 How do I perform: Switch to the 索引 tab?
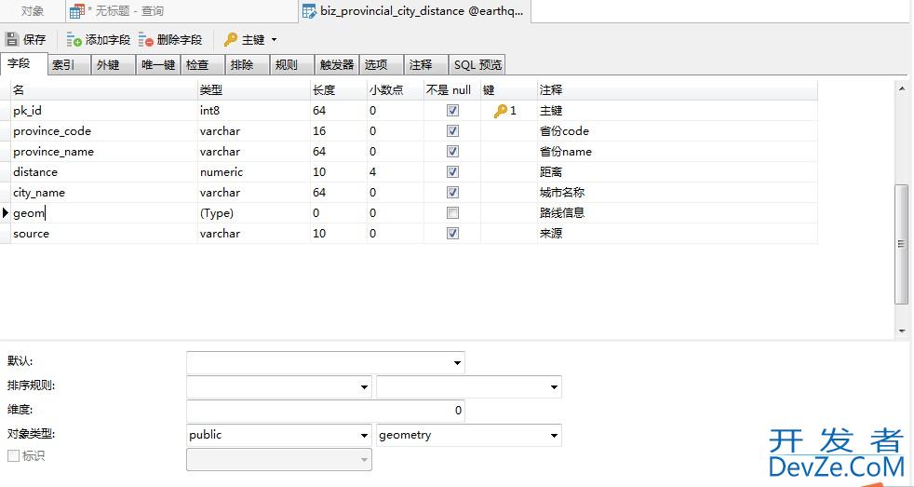[63, 65]
